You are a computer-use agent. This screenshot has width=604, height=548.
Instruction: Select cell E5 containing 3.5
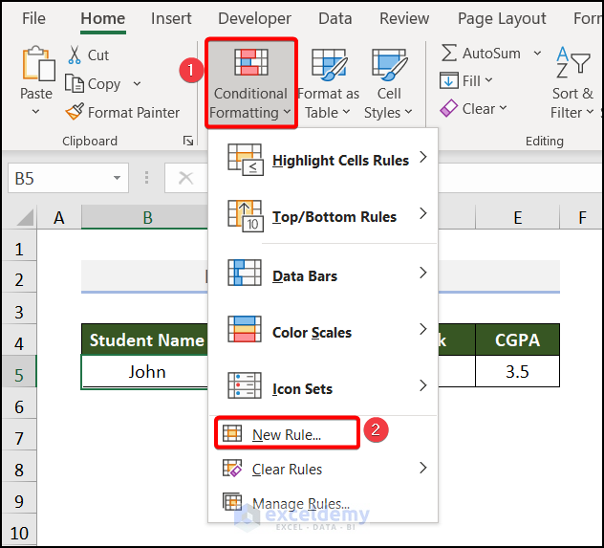click(517, 372)
